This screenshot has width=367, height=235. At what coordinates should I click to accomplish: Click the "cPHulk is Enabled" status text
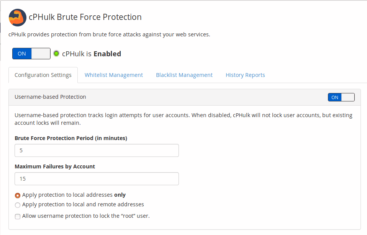(92, 54)
